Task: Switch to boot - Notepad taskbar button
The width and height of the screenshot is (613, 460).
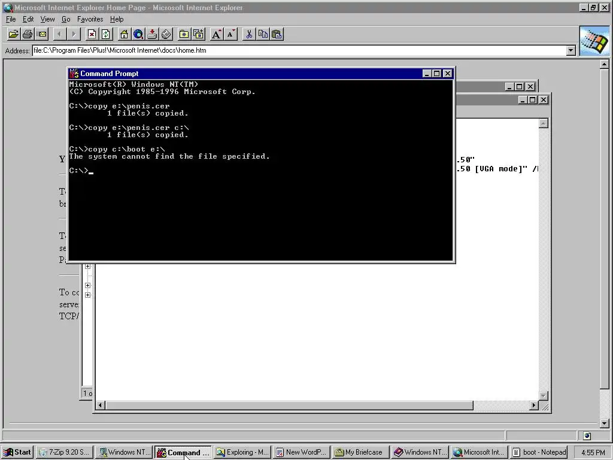Action: [x=539, y=452]
